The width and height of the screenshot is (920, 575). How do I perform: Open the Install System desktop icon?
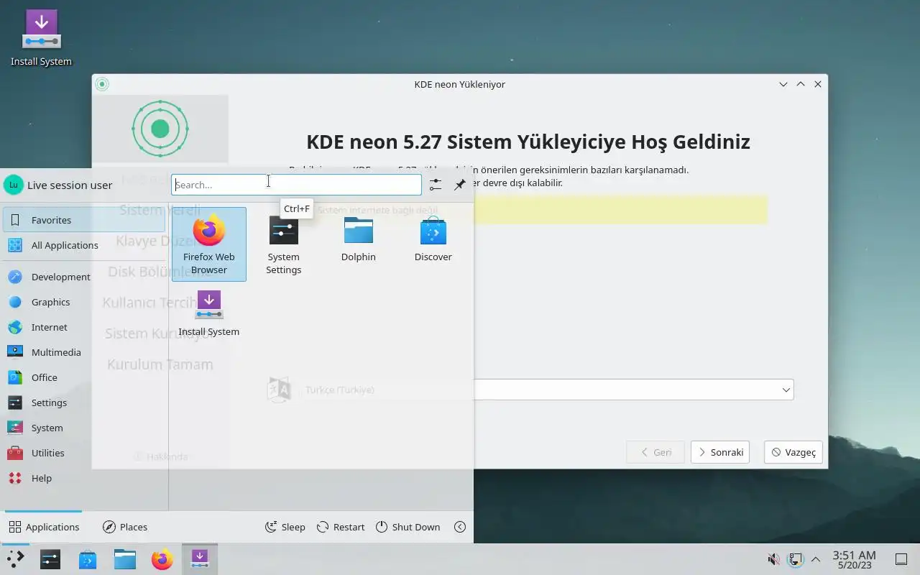pyautogui.click(x=41, y=38)
